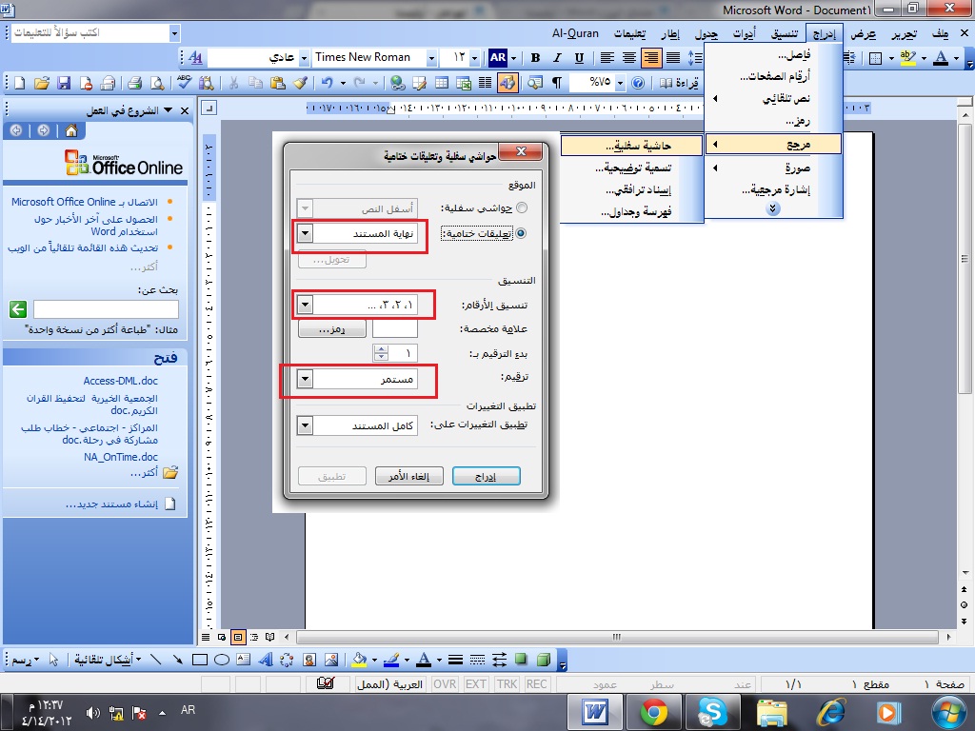Screen dimensions: 975x731
Task: Select the Rectangle drawing tool
Action: pos(200,660)
